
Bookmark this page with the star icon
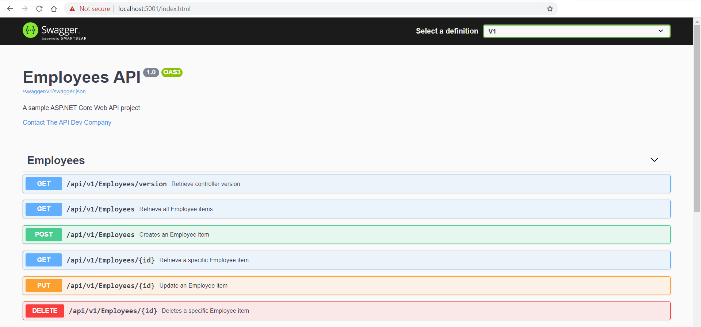(x=550, y=9)
